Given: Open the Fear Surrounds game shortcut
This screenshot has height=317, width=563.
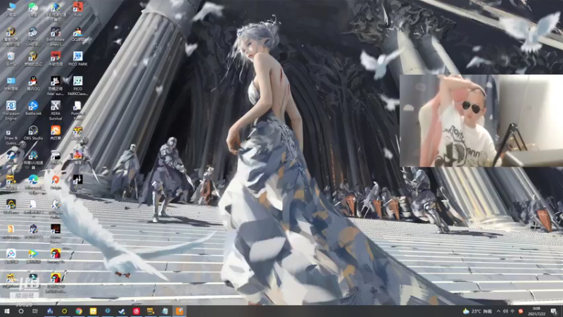Looking at the screenshot, I should coord(56,85).
